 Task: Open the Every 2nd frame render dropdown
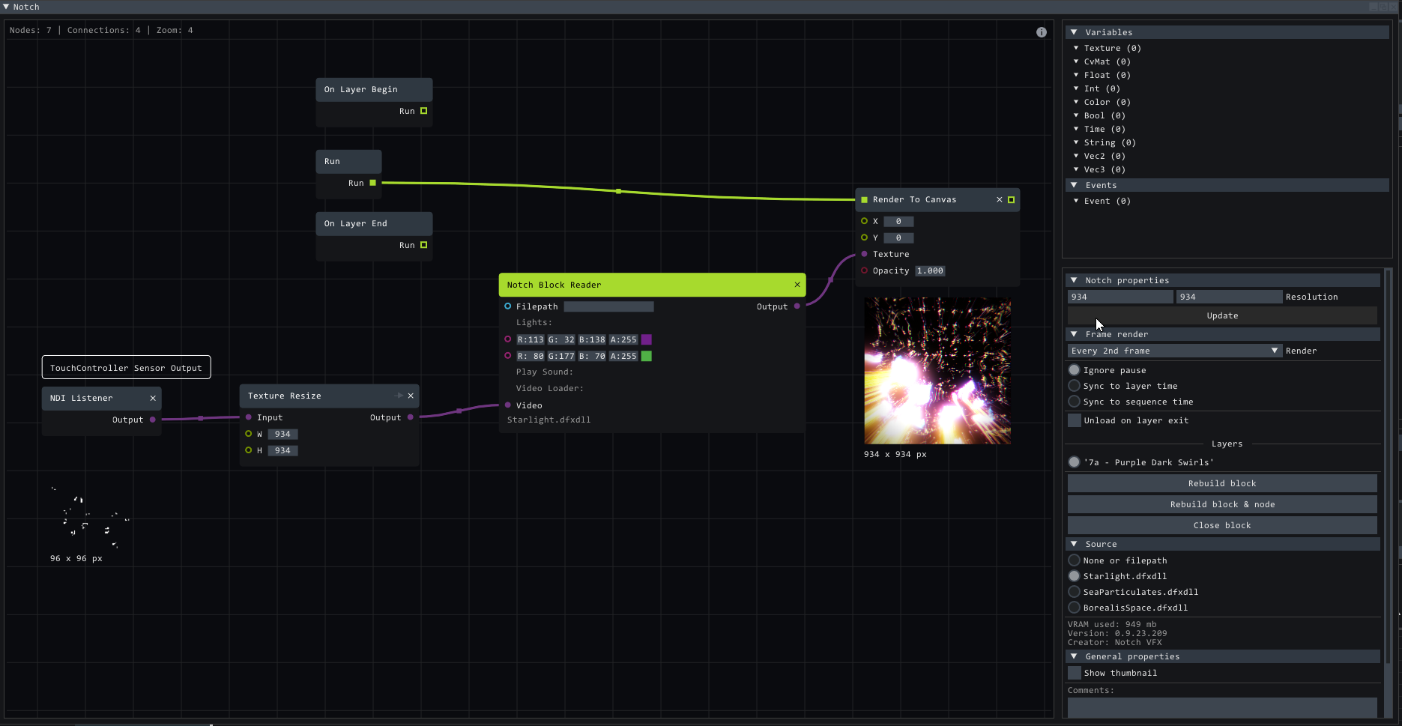tap(1176, 351)
